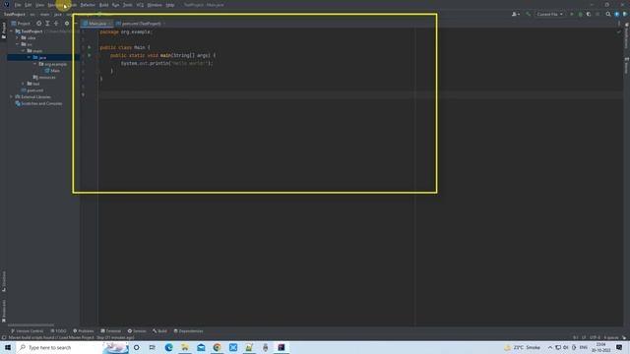Click 4 spaces indent in status bar

coord(611,337)
